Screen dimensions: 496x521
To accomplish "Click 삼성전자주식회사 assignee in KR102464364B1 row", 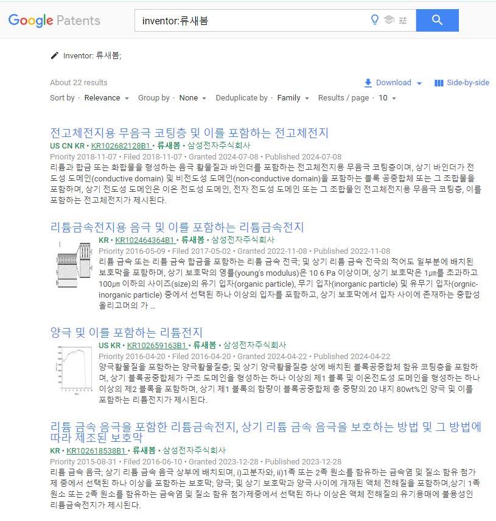I will point(243,240).
